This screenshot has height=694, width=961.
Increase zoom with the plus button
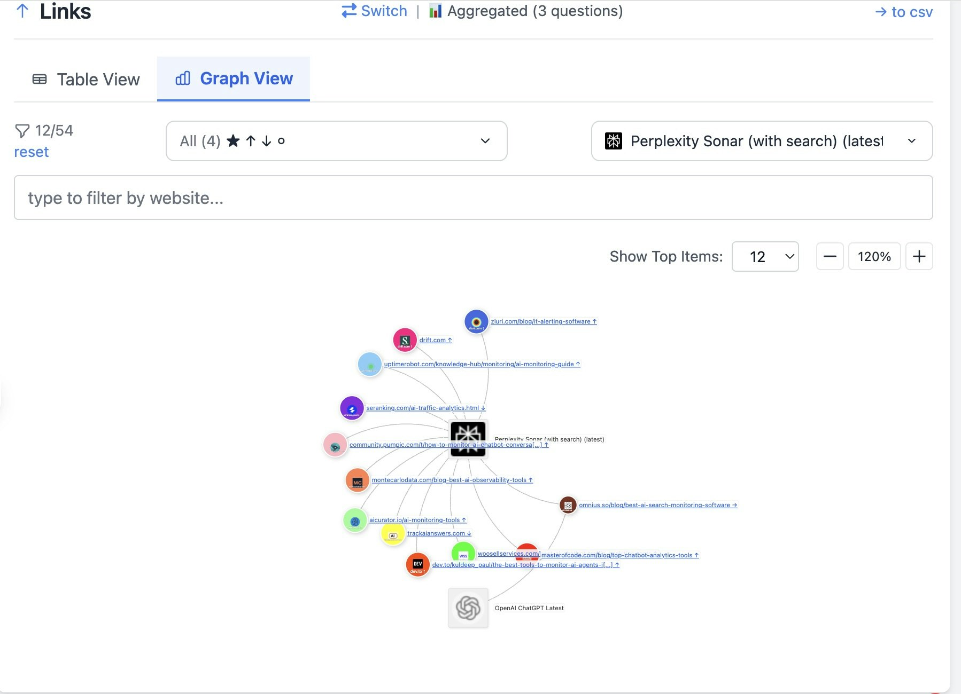click(919, 256)
